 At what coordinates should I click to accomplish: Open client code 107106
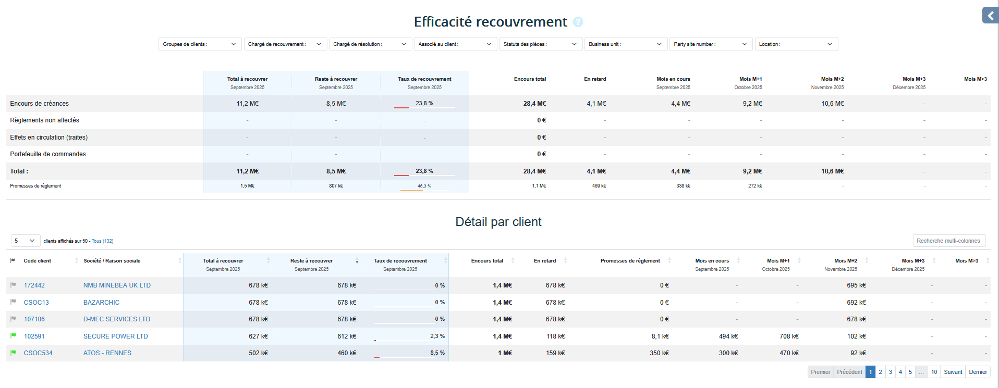pyautogui.click(x=34, y=319)
